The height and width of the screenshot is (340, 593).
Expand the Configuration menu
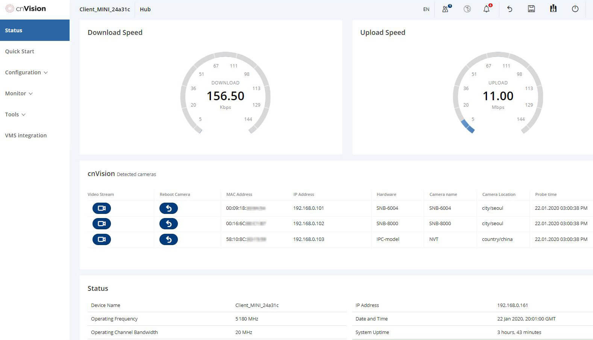pyautogui.click(x=26, y=72)
